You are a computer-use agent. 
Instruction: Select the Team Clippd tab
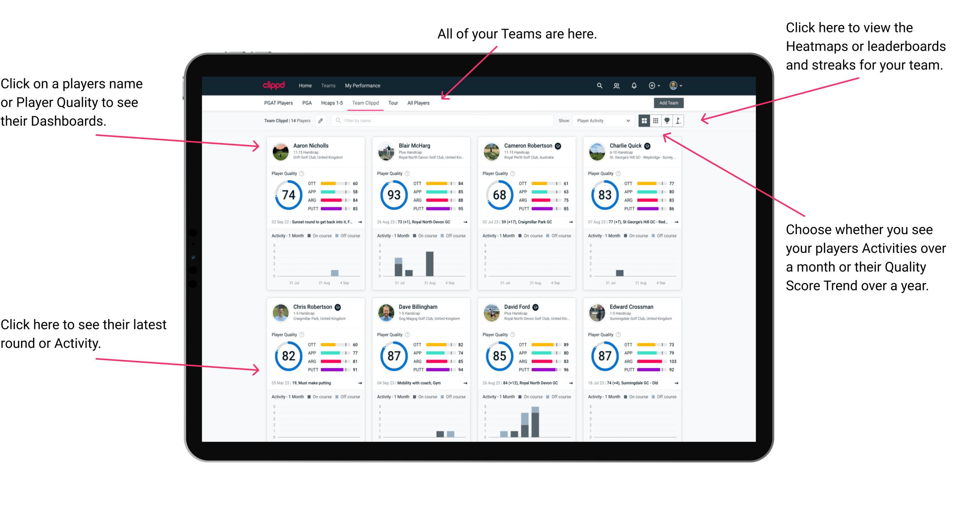click(368, 103)
